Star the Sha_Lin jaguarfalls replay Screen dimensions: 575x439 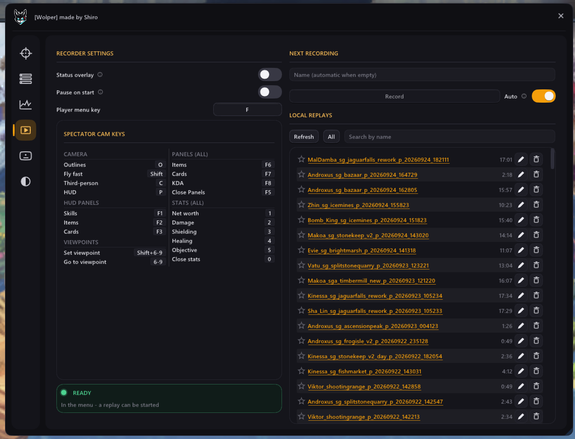pyautogui.click(x=301, y=310)
